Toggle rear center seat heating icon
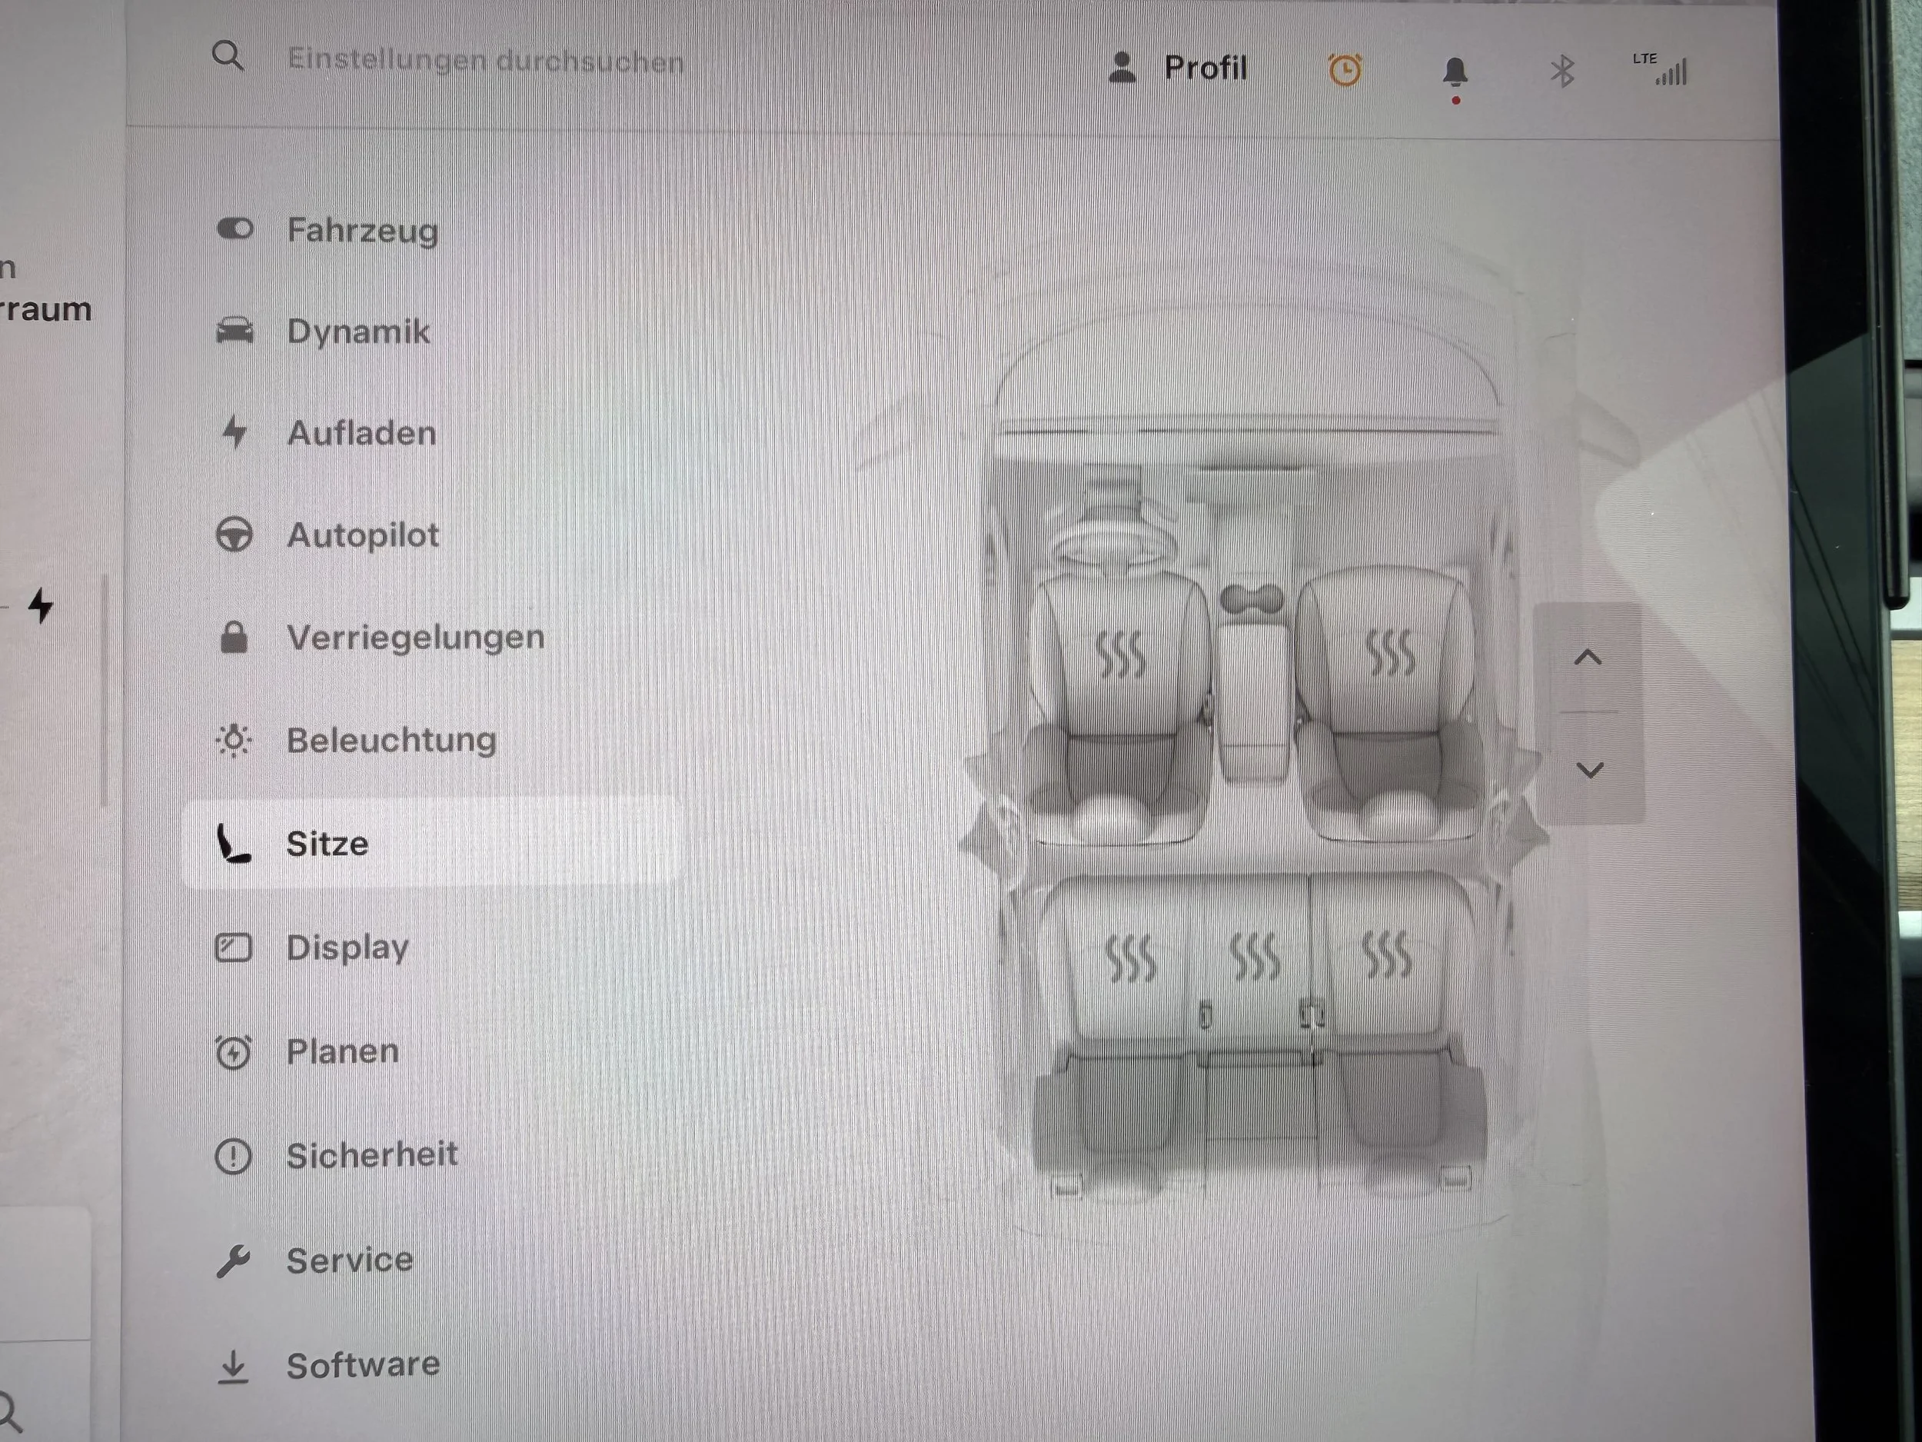The height and width of the screenshot is (1442, 1922). [1255, 956]
